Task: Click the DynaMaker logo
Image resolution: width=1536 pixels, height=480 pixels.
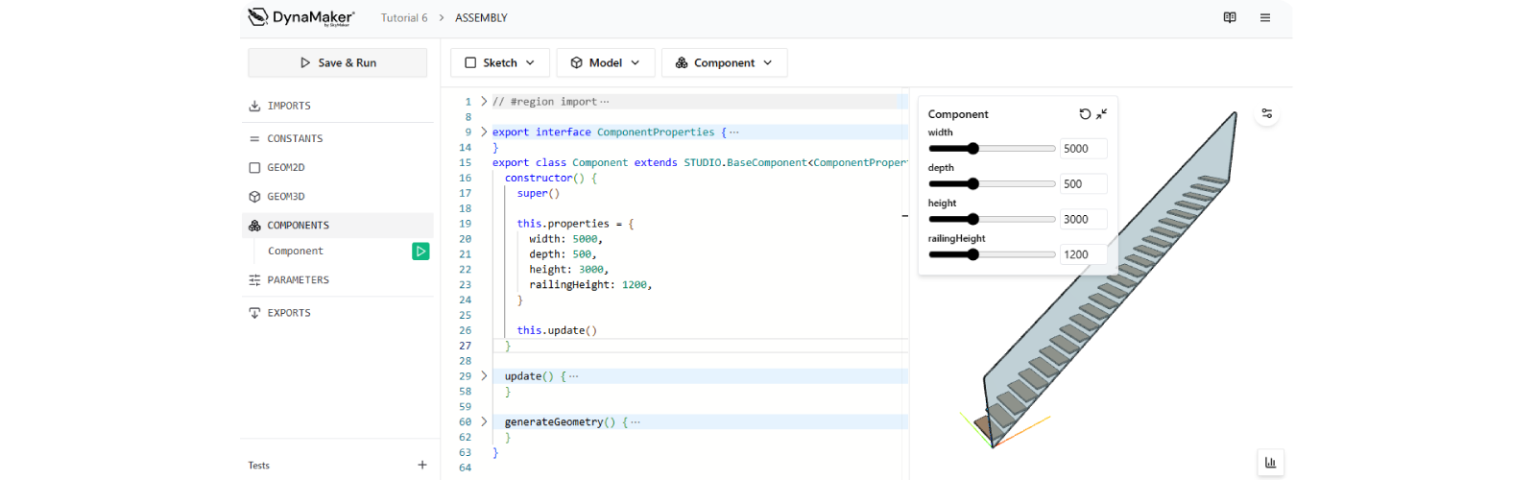Action: click(301, 17)
